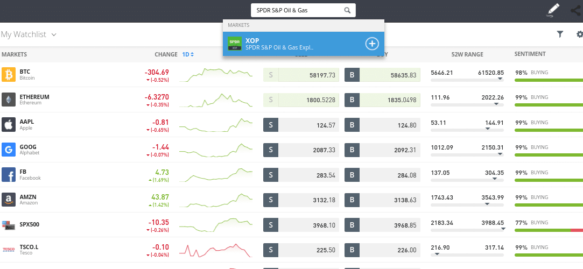Click the 4.73 change value for FB
The height and width of the screenshot is (269, 583).
[x=162, y=172]
